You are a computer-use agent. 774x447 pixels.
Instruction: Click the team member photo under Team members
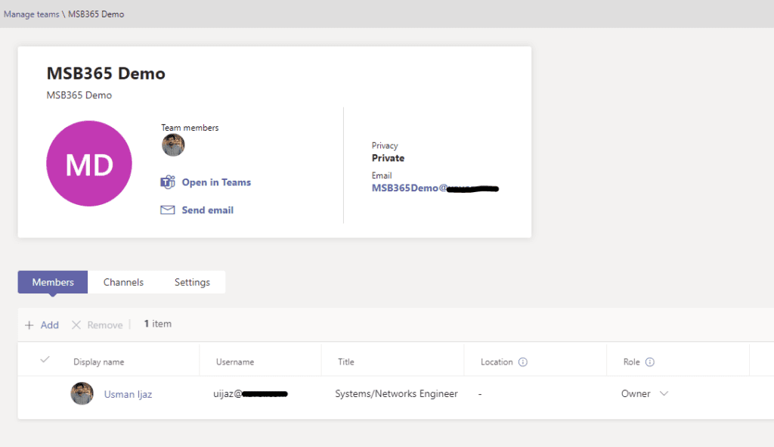pos(173,145)
